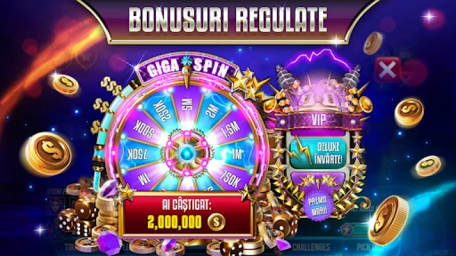This screenshot has height=256, width=456.
Task: Click the Ai Câștigat winnings panel
Action: [187, 215]
